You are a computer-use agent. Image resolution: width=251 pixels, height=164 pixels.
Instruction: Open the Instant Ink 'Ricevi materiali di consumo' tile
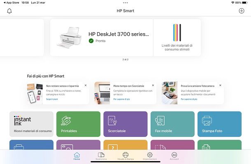31,124
